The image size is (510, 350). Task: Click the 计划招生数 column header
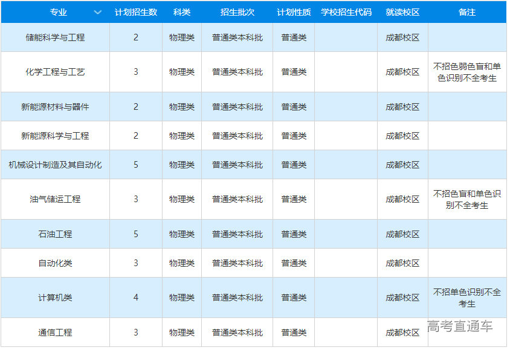click(136, 13)
